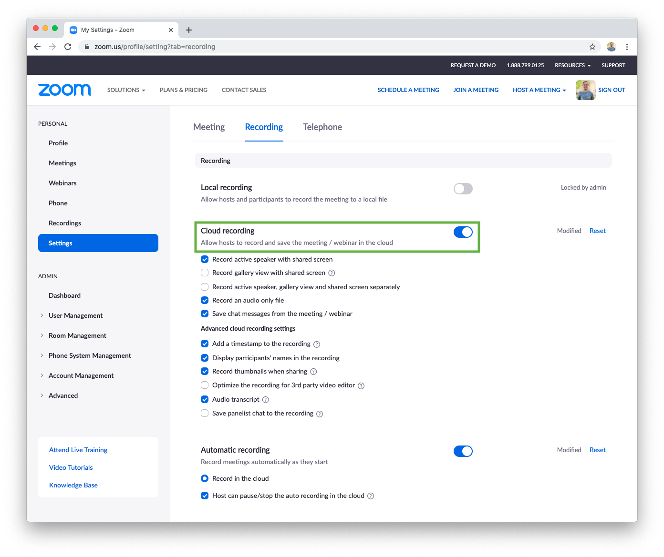The height and width of the screenshot is (557, 664).
Task: Turn off the Cloud recording switch
Action: click(463, 232)
